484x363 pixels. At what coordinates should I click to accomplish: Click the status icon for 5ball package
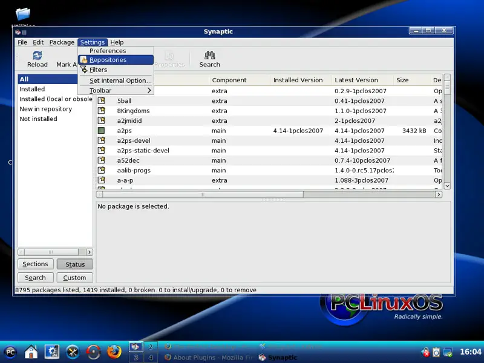[x=101, y=100]
